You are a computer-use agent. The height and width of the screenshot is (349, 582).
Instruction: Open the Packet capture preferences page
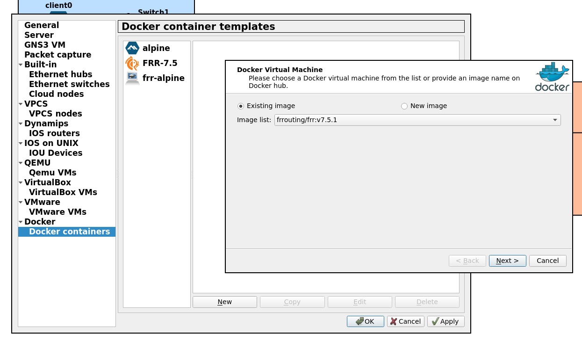pyautogui.click(x=57, y=55)
